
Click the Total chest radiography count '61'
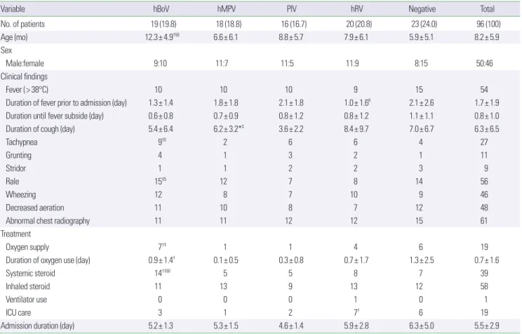click(x=483, y=221)
